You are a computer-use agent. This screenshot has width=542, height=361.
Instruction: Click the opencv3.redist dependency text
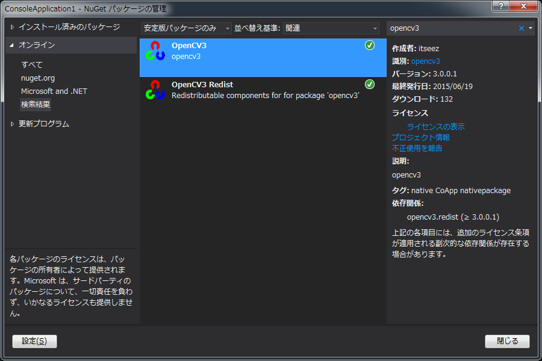pyautogui.click(x=453, y=217)
